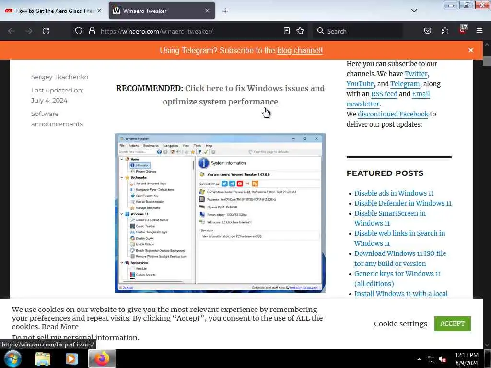This screenshot has height=368, width=491.
Task: Open the Software announcements category link
Action: (57, 119)
